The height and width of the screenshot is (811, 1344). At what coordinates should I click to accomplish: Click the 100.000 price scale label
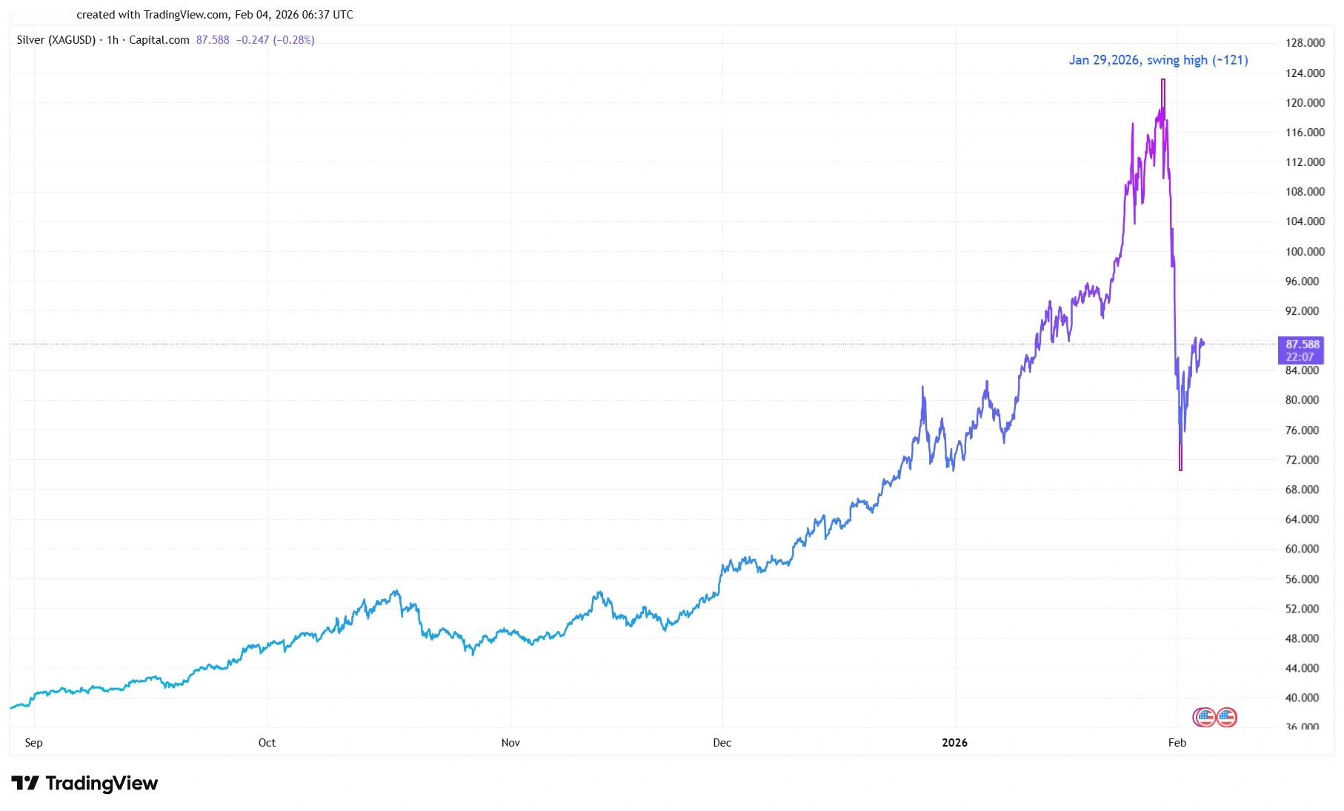point(1305,252)
